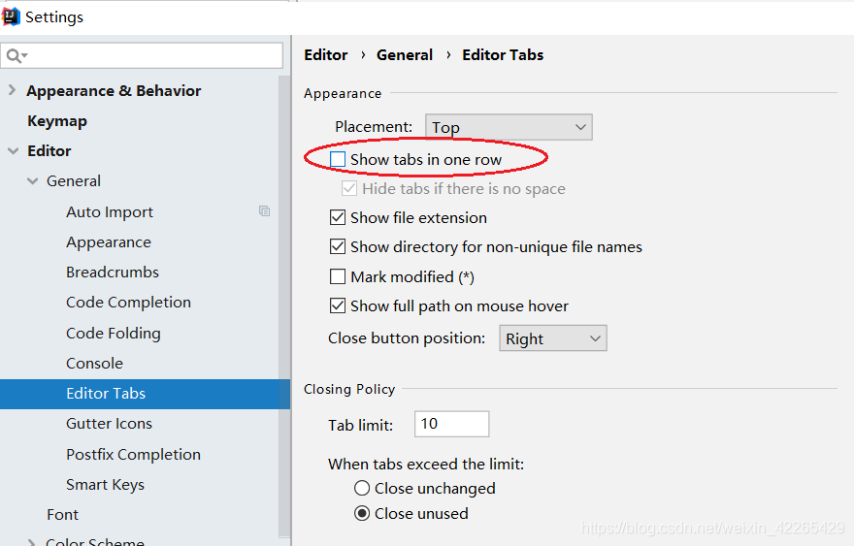Click the copy icon beside Auto Import
This screenshot has height=546, width=854.
click(x=265, y=211)
